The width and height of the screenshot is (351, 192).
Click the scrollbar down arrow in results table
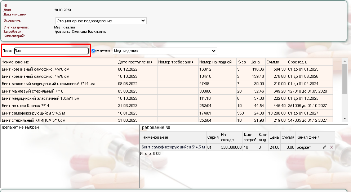[345, 119]
